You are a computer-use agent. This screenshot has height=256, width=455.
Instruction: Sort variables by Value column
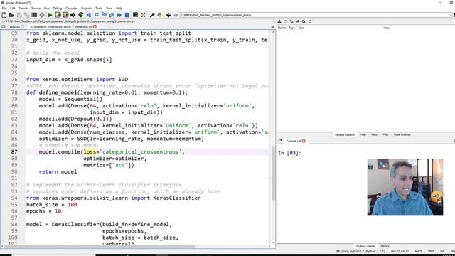pyautogui.click(x=387, y=28)
